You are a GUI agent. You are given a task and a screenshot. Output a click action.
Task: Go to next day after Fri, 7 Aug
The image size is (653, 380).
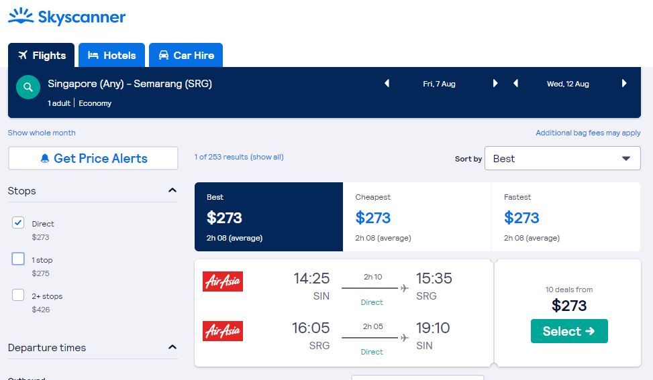pos(495,84)
